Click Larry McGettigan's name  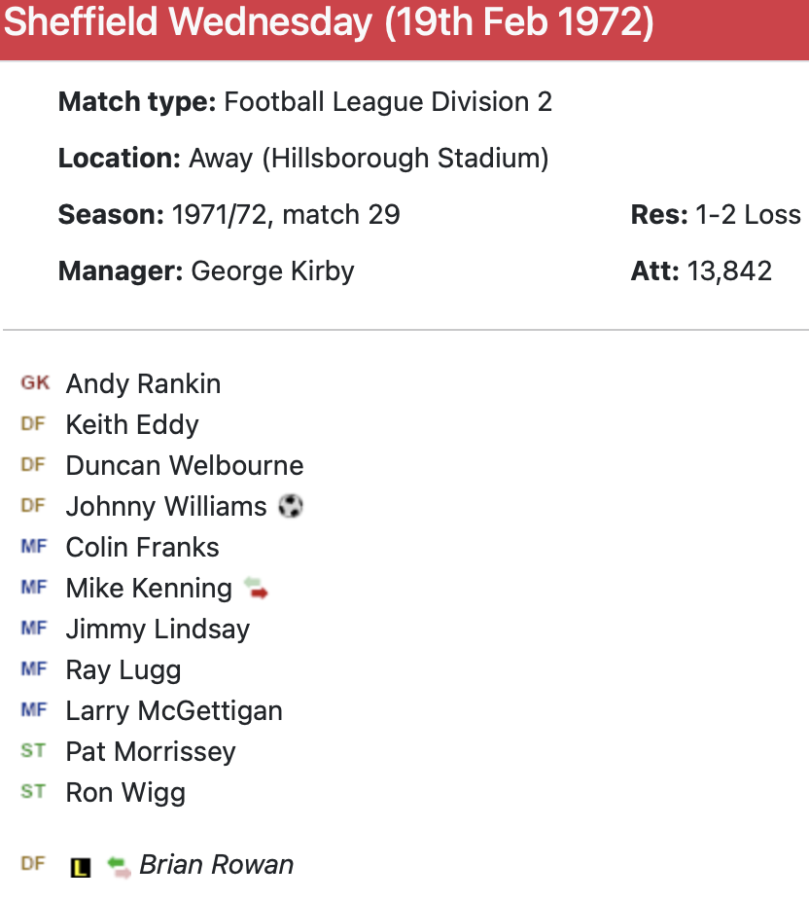(174, 711)
